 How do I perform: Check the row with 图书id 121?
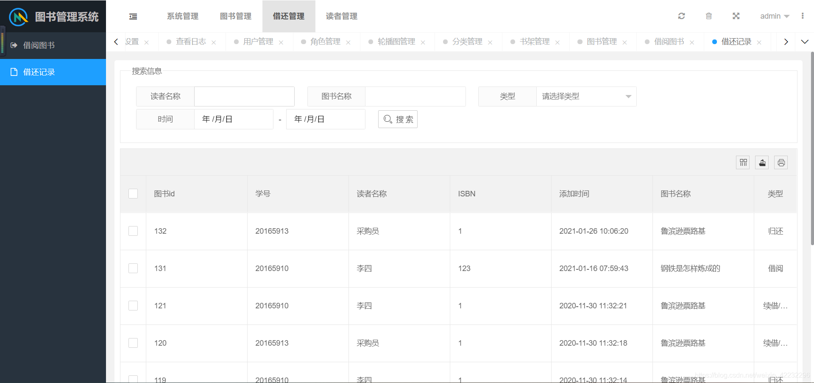(x=133, y=306)
